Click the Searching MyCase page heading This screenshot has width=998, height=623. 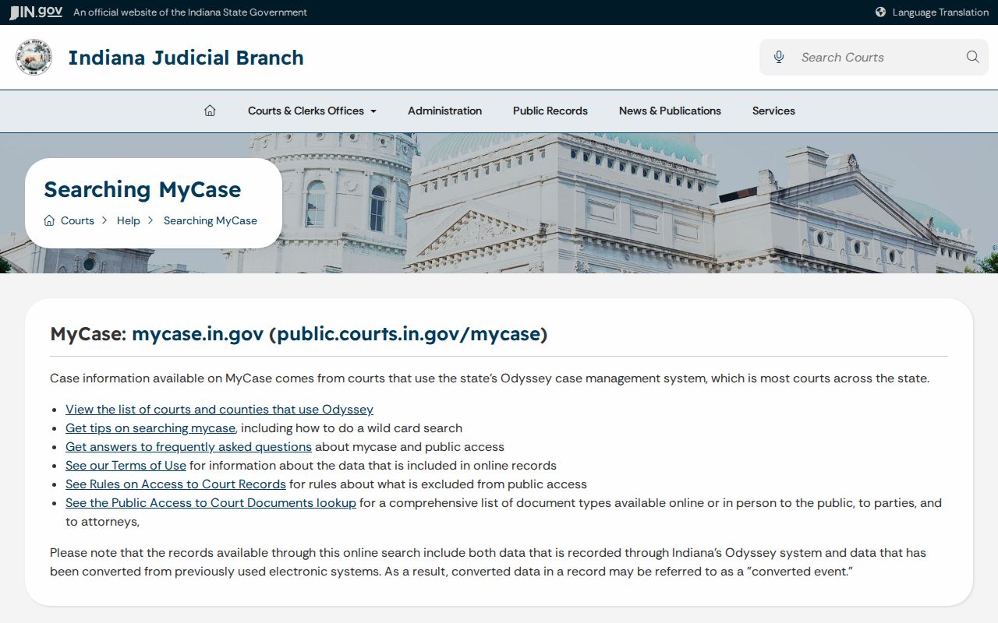[143, 189]
